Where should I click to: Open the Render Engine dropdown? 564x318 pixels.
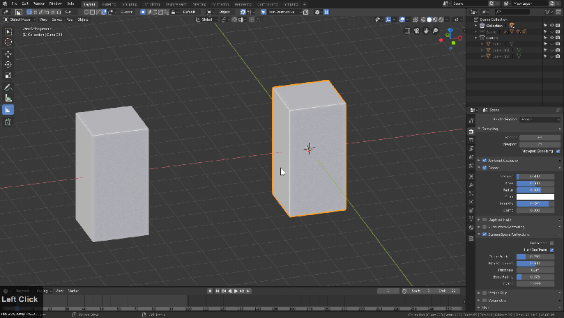click(540, 120)
